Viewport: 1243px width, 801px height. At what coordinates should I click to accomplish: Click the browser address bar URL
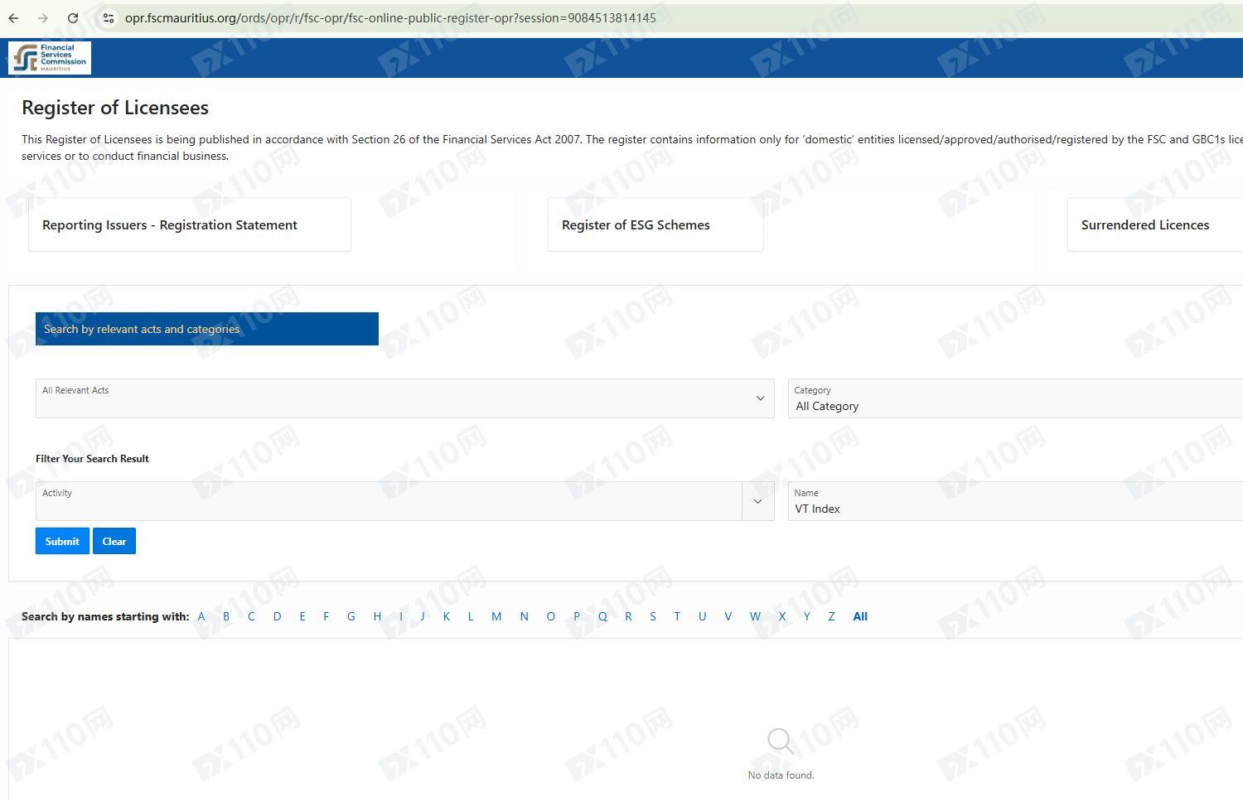tap(389, 18)
